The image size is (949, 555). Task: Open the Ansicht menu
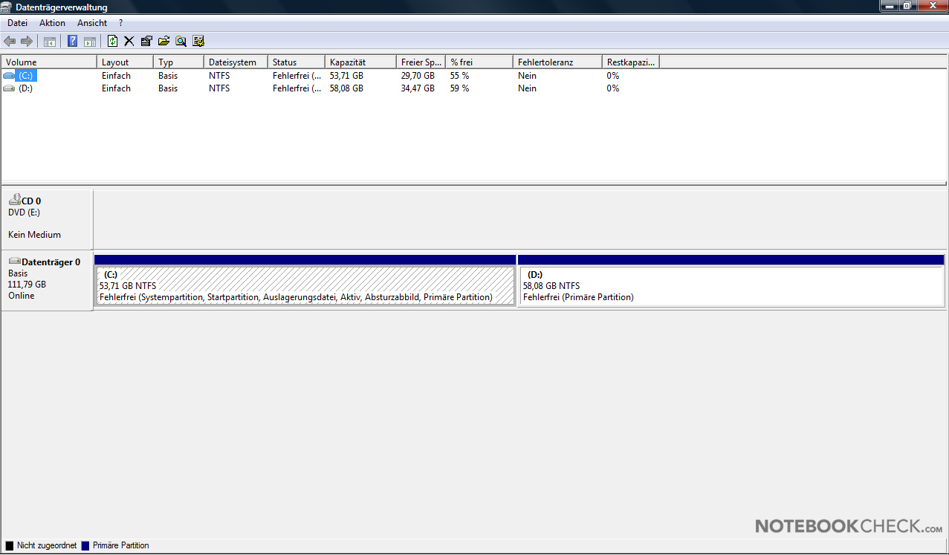click(92, 23)
